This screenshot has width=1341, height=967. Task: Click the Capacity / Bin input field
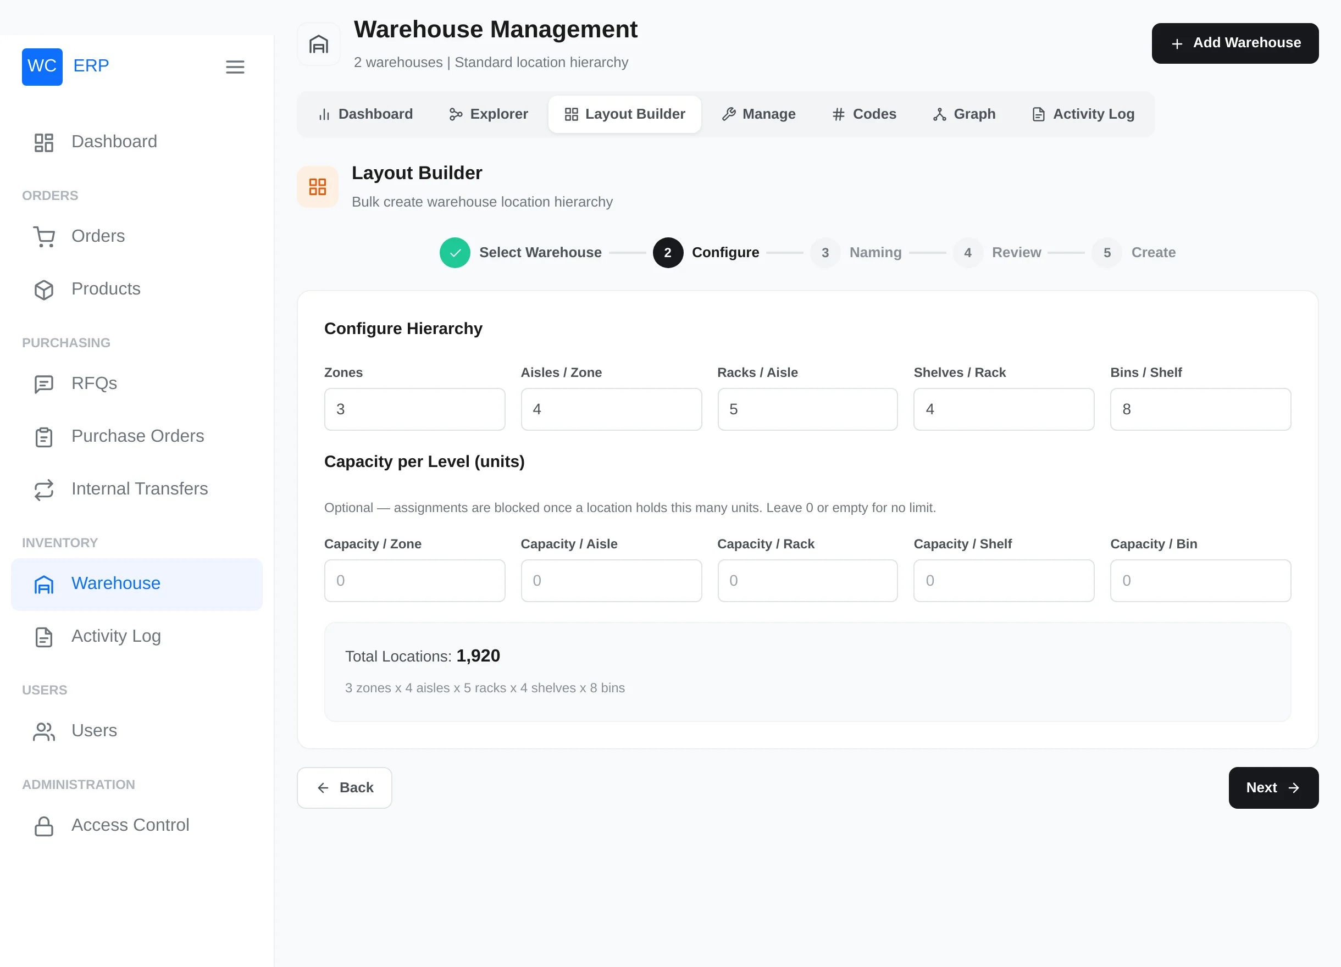click(1200, 580)
